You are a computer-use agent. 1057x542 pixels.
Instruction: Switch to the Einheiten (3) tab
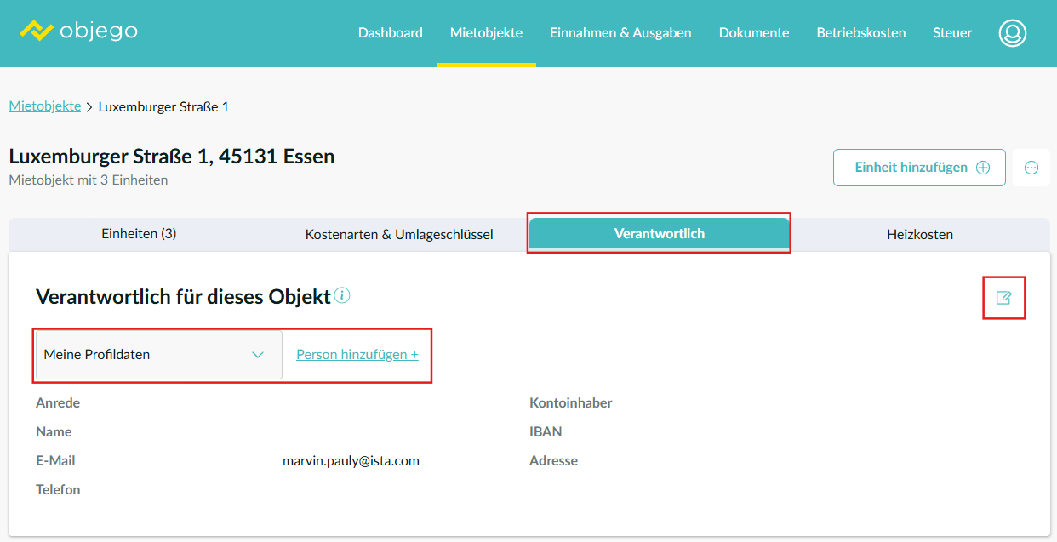tap(139, 234)
